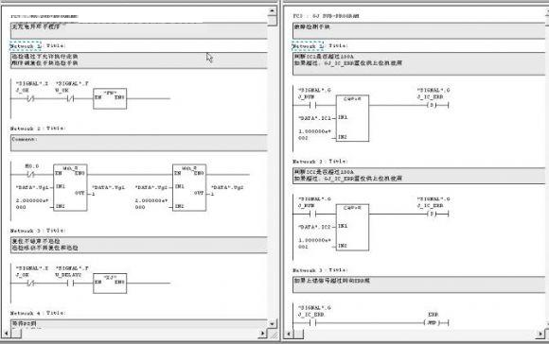Viewport: 549px width, 344px height.
Task: Click the down arrow of left pane vertical scrollbar
Action: click(272, 324)
